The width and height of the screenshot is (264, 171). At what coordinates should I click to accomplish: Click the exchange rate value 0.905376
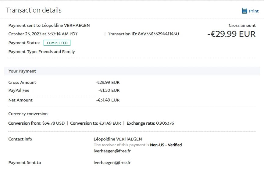165,123
